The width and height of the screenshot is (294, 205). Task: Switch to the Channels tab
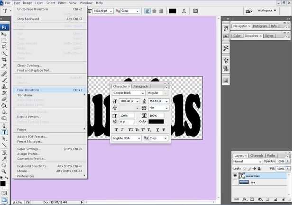(257, 155)
